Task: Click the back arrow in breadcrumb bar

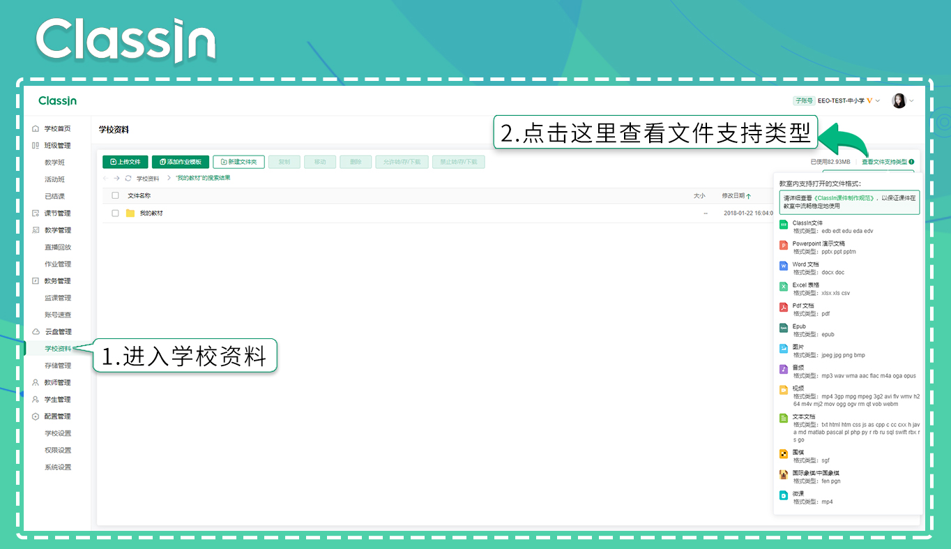Action: pyautogui.click(x=106, y=179)
